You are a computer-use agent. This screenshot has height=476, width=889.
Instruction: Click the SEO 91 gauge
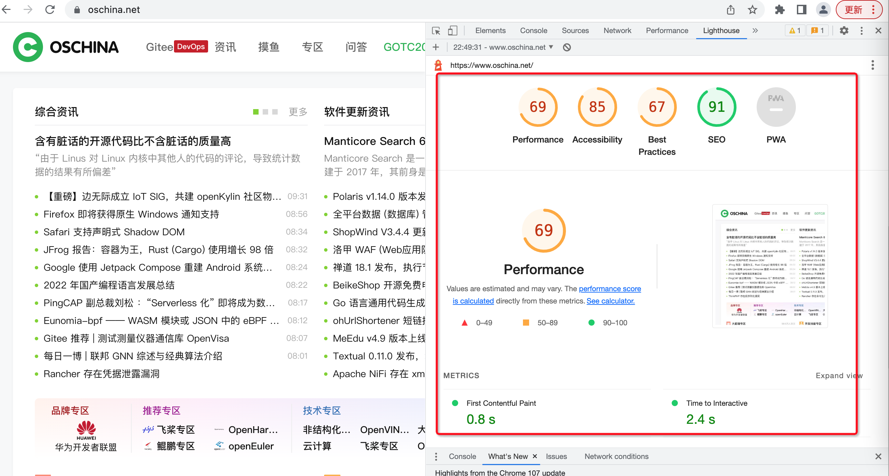716,107
